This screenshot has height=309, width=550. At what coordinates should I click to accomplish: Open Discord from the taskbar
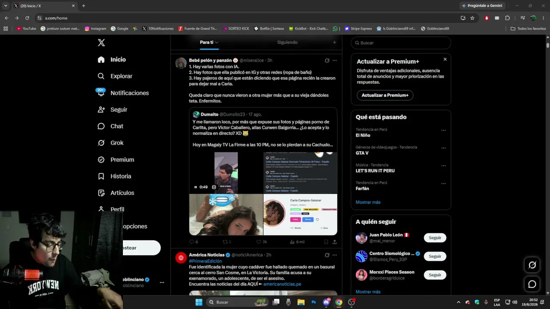(326, 302)
